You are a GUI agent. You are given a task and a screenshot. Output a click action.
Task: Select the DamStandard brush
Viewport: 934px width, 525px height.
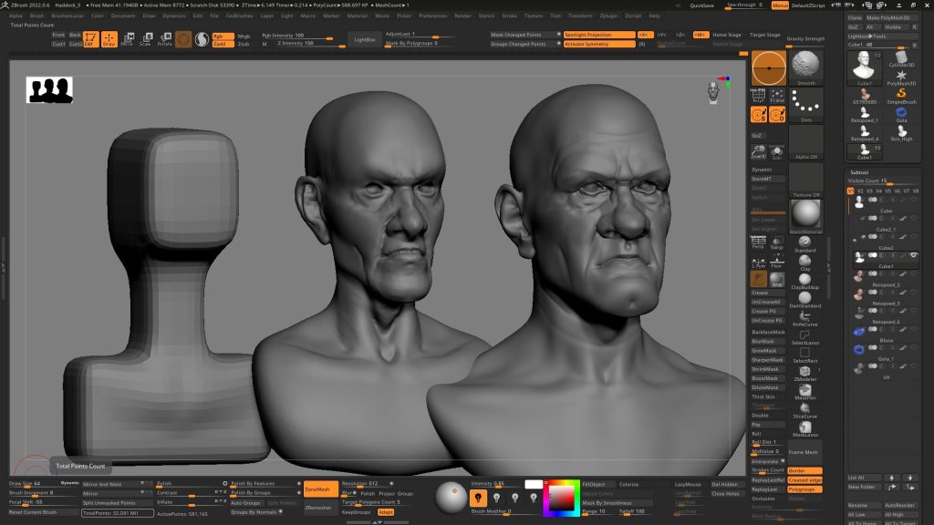click(804, 299)
